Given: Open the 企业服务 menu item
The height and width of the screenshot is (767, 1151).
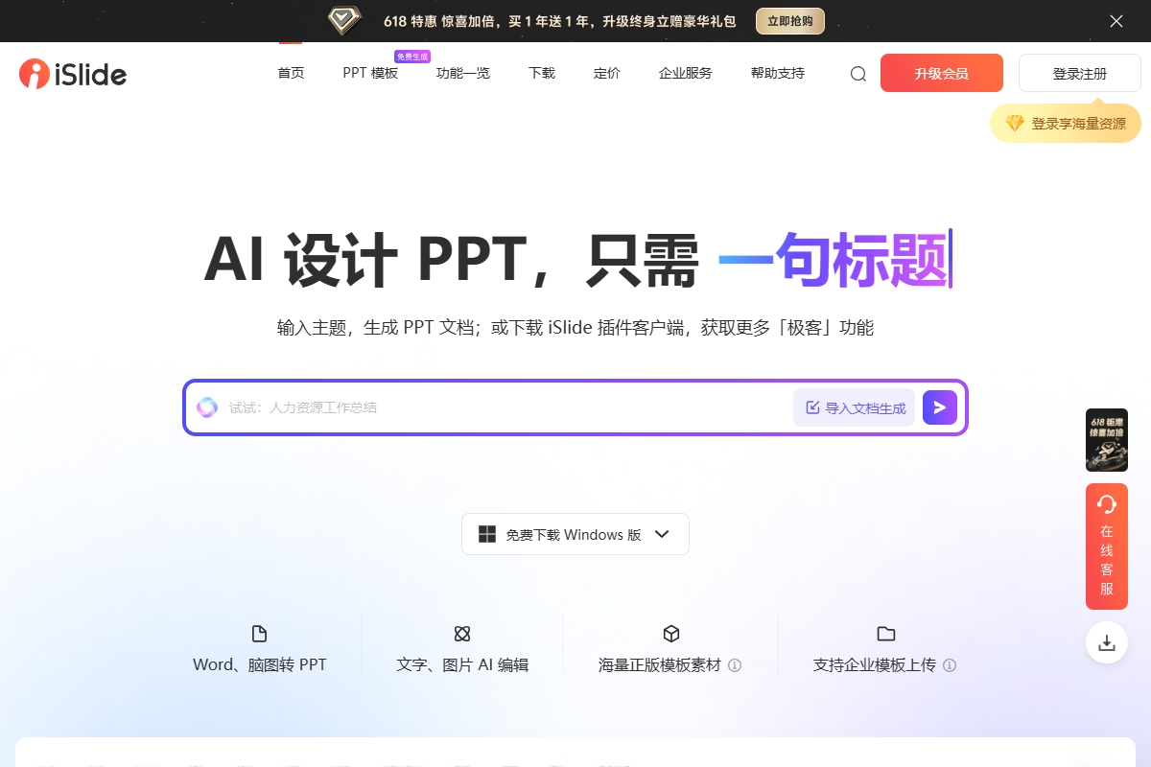Looking at the screenshot, I should point(685,74).
